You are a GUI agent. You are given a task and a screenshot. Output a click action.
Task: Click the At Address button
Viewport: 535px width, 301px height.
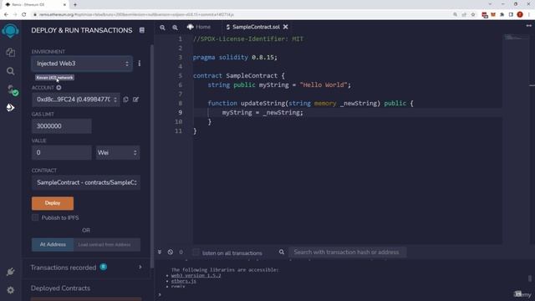click(53, 245)
